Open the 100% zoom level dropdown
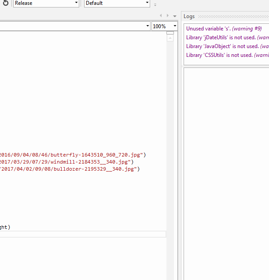The image size is (269, 280). pyautogui.click(x=164, y=26)
